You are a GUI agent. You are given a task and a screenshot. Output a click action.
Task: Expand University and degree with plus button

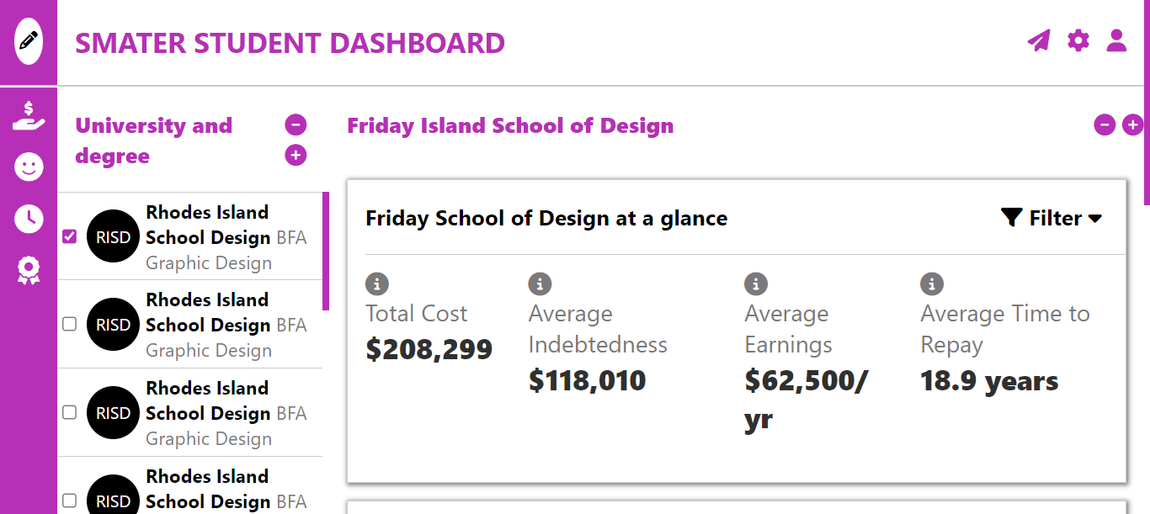[x=295, y=155]
